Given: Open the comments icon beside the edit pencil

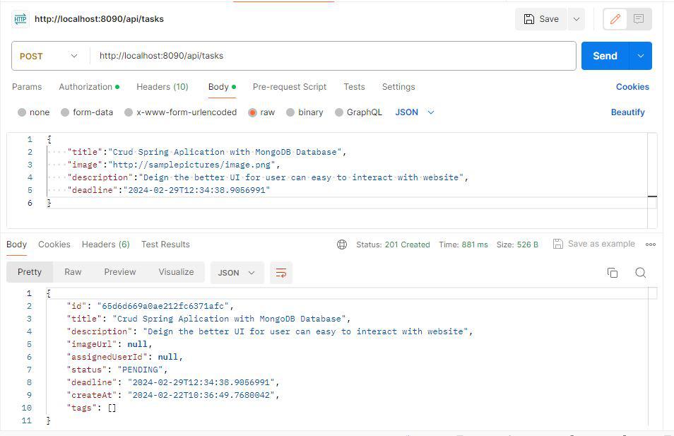Looking at the screenshot, I should point(638,19).
